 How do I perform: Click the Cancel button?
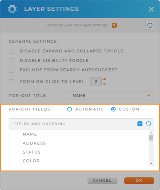click(x=102, y=181)
